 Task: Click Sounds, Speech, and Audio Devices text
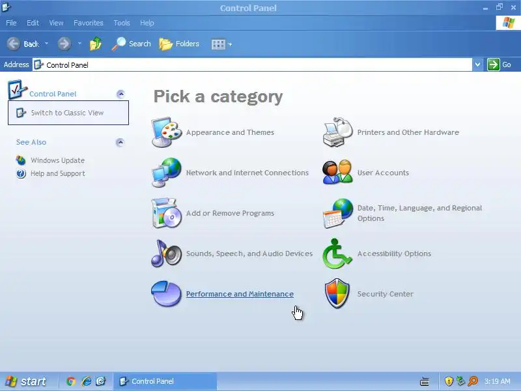[x=249, y=253]
